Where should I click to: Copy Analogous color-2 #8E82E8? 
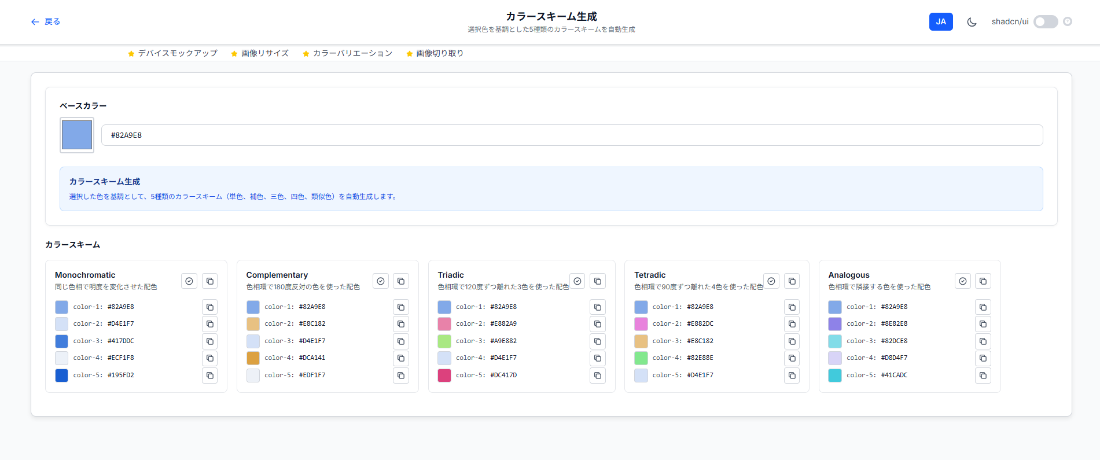(x=983, y=324)
